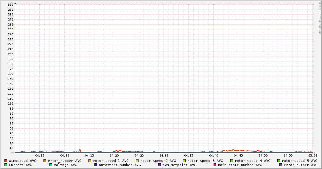The height and width of the screenshot is (169, 322).
Task: Click the 290 value on the y-axis
Action: point(11,10)
